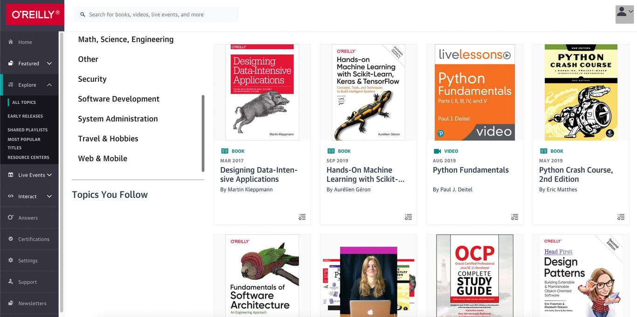Click BOOK icon on Python Crash Course card

544,151
